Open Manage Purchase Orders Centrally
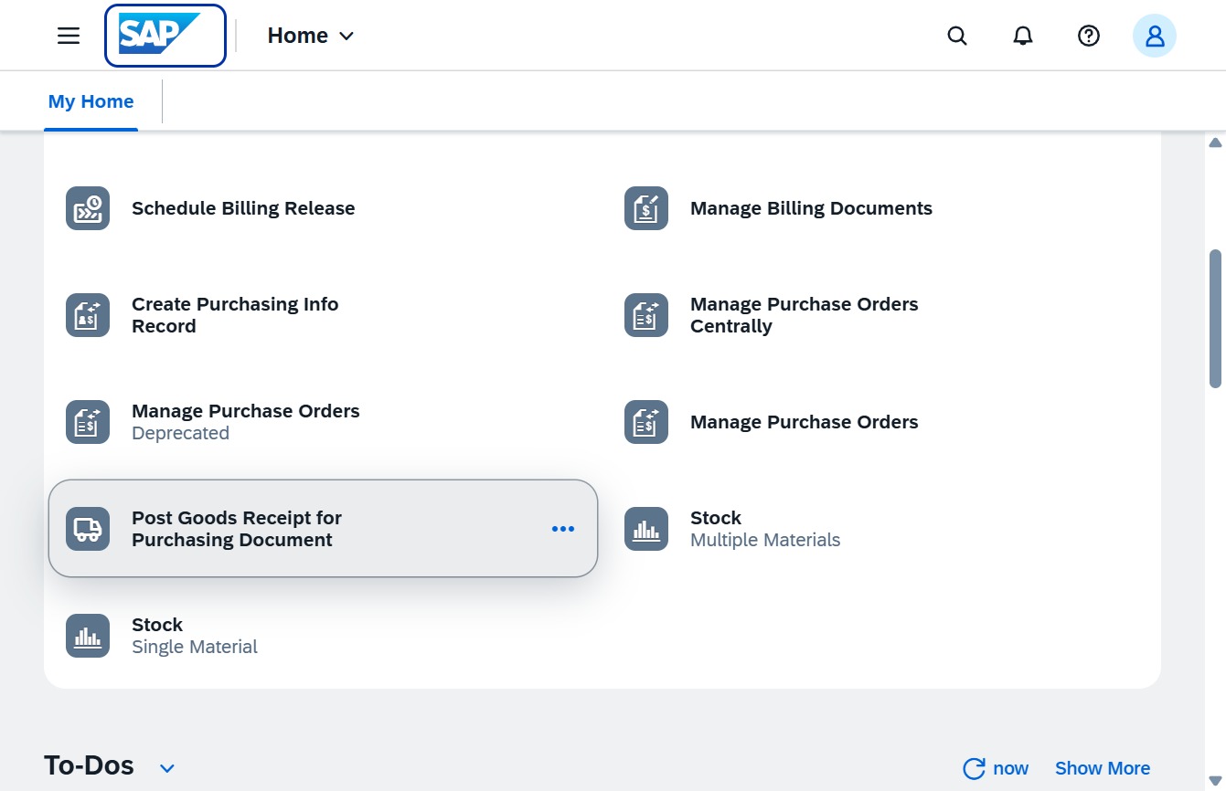 pyautogui.click(x=804, y=315)
